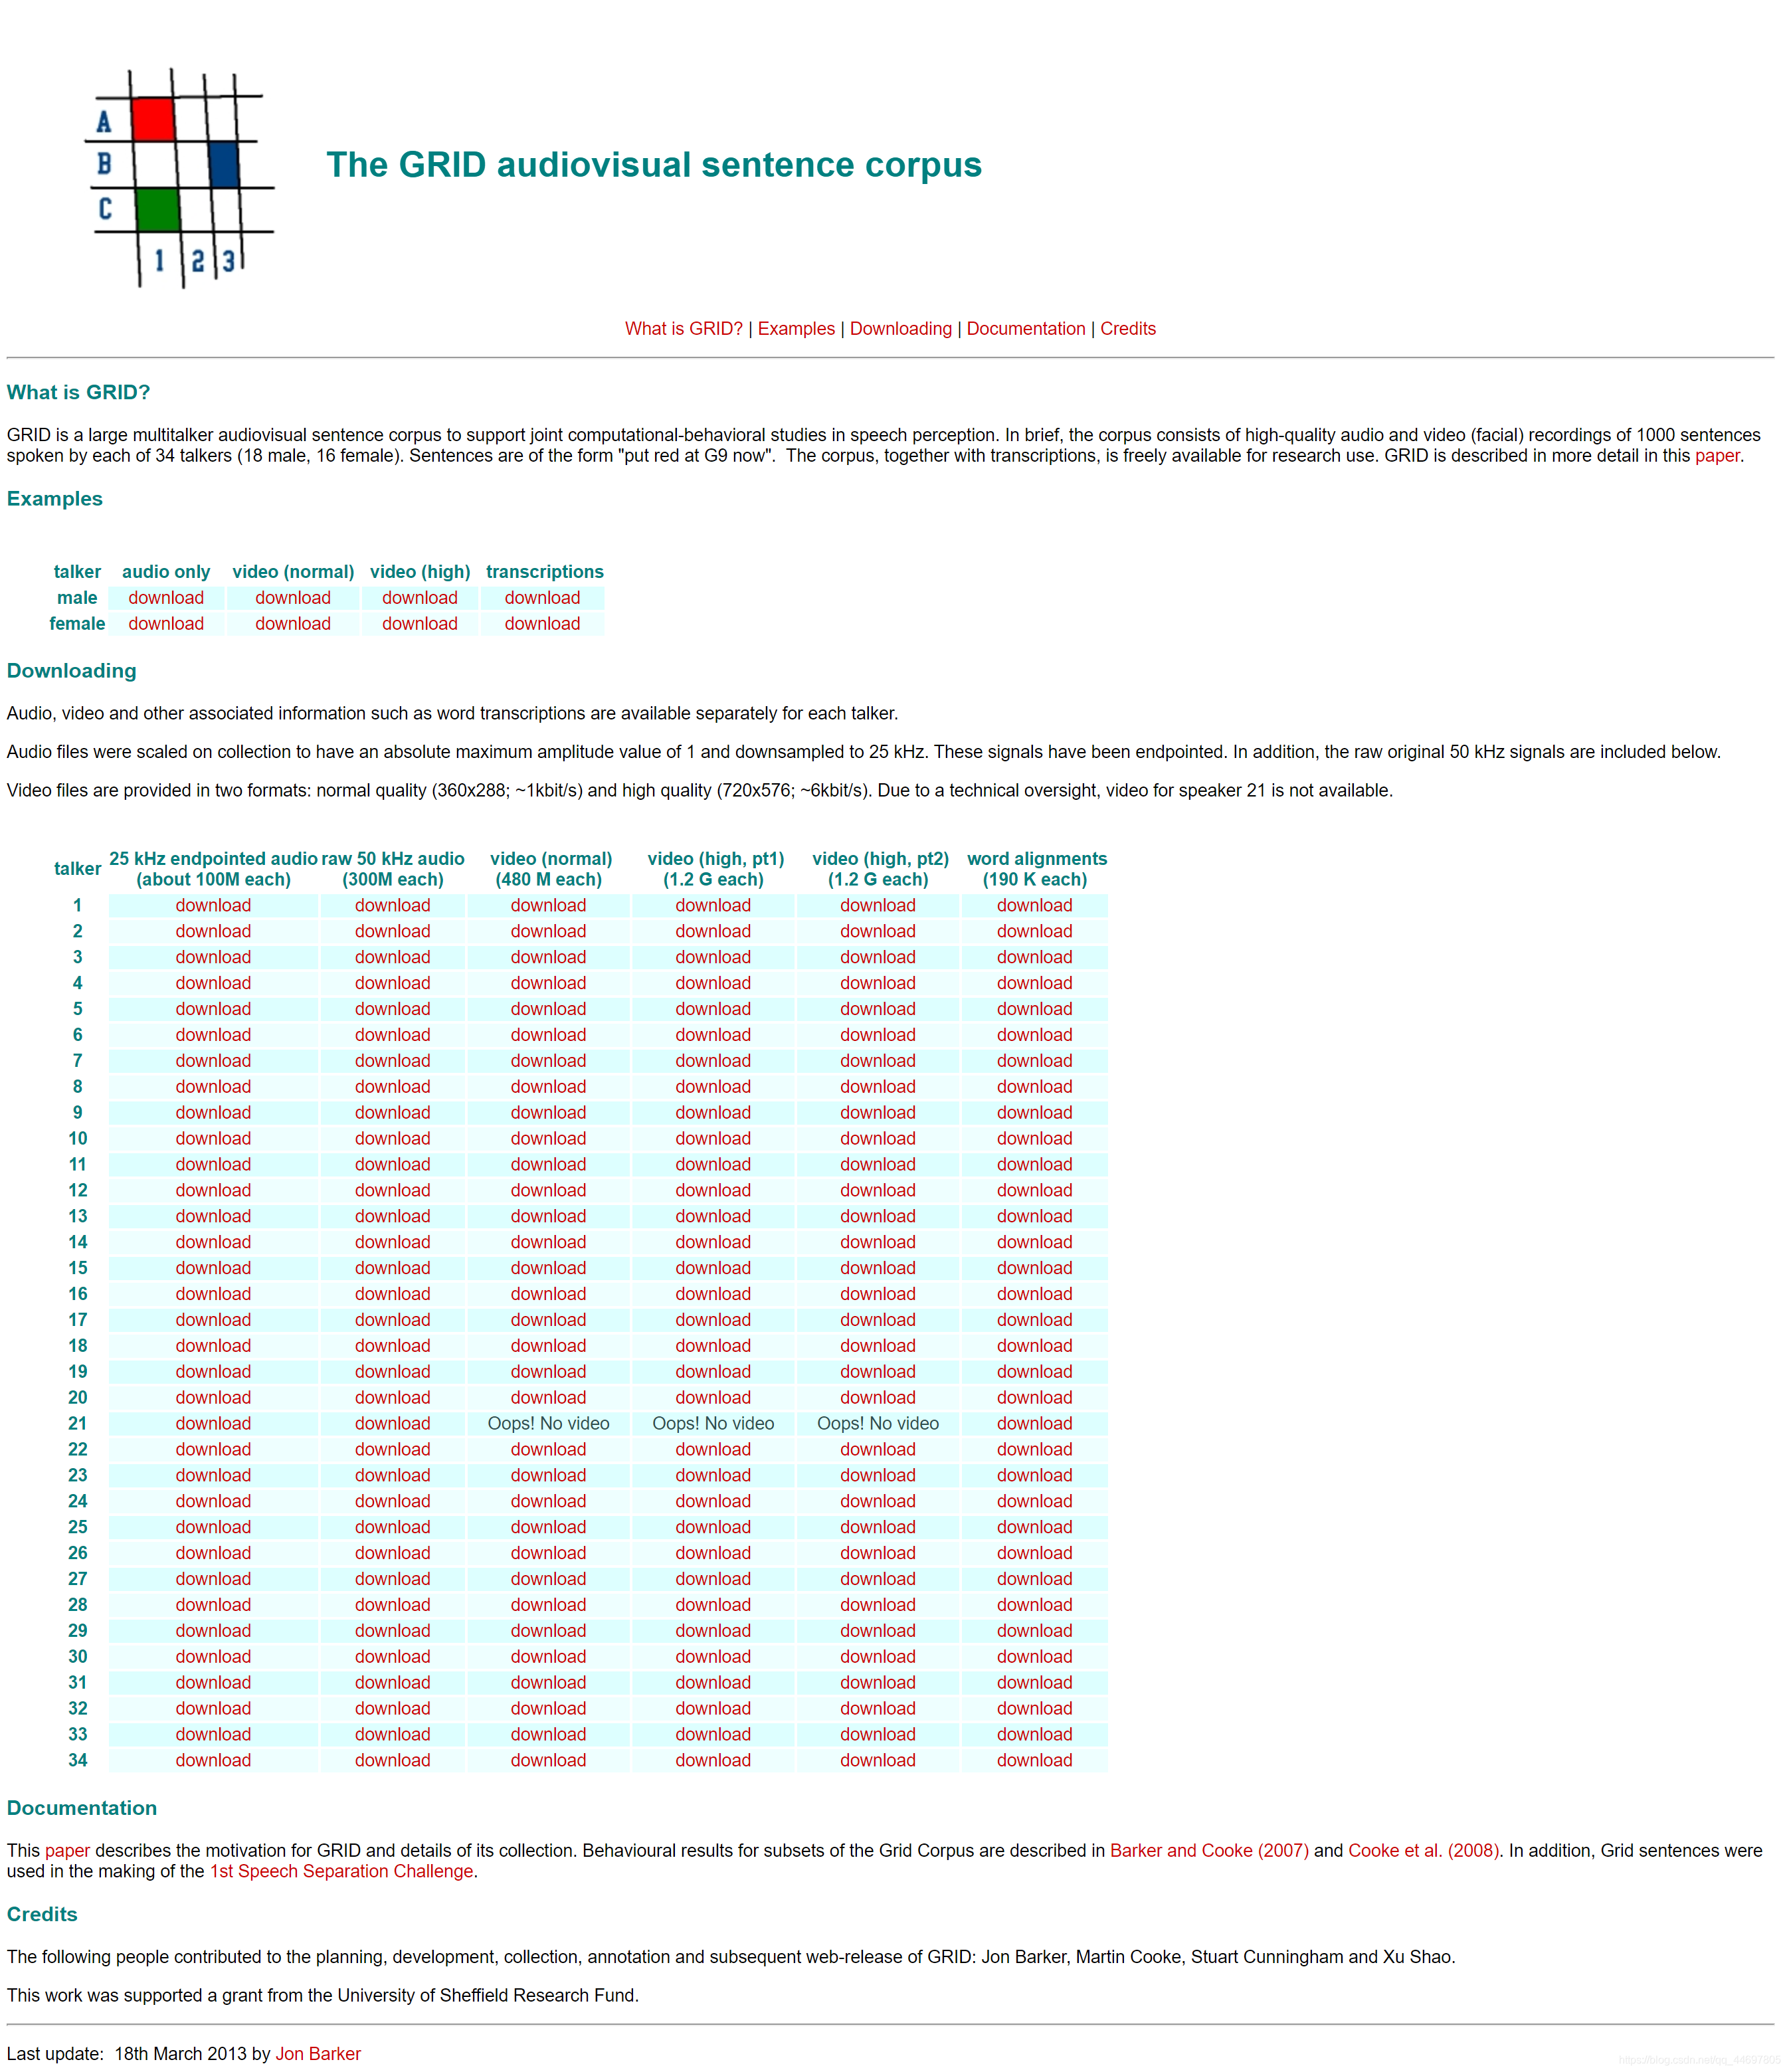
Task: Download talker 15 video (high, pt1)
Action: point(713,1268)
